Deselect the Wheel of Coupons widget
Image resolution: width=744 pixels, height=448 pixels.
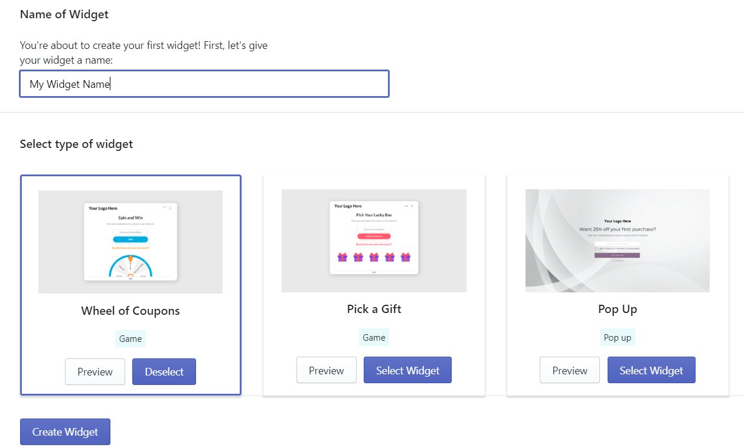[164, 372]
